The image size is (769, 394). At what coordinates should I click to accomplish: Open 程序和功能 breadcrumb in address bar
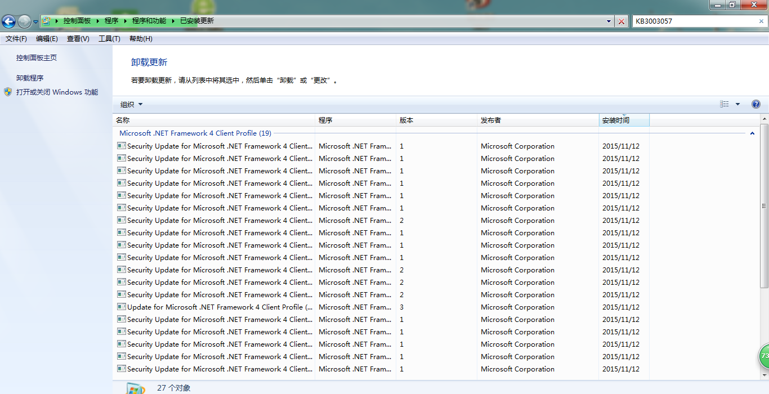click(149, 21)
